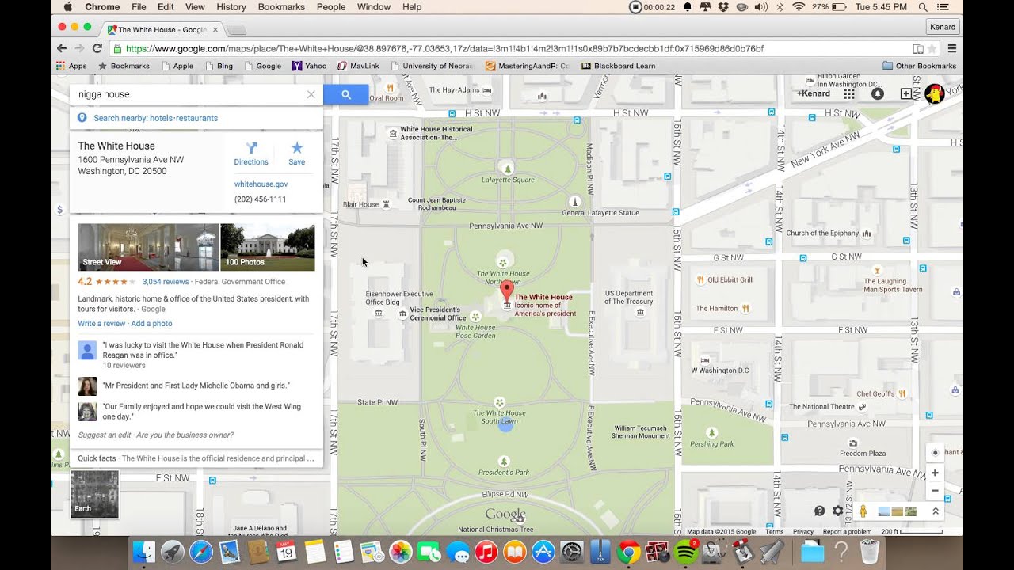Show my location on the map

click(935, 453)
